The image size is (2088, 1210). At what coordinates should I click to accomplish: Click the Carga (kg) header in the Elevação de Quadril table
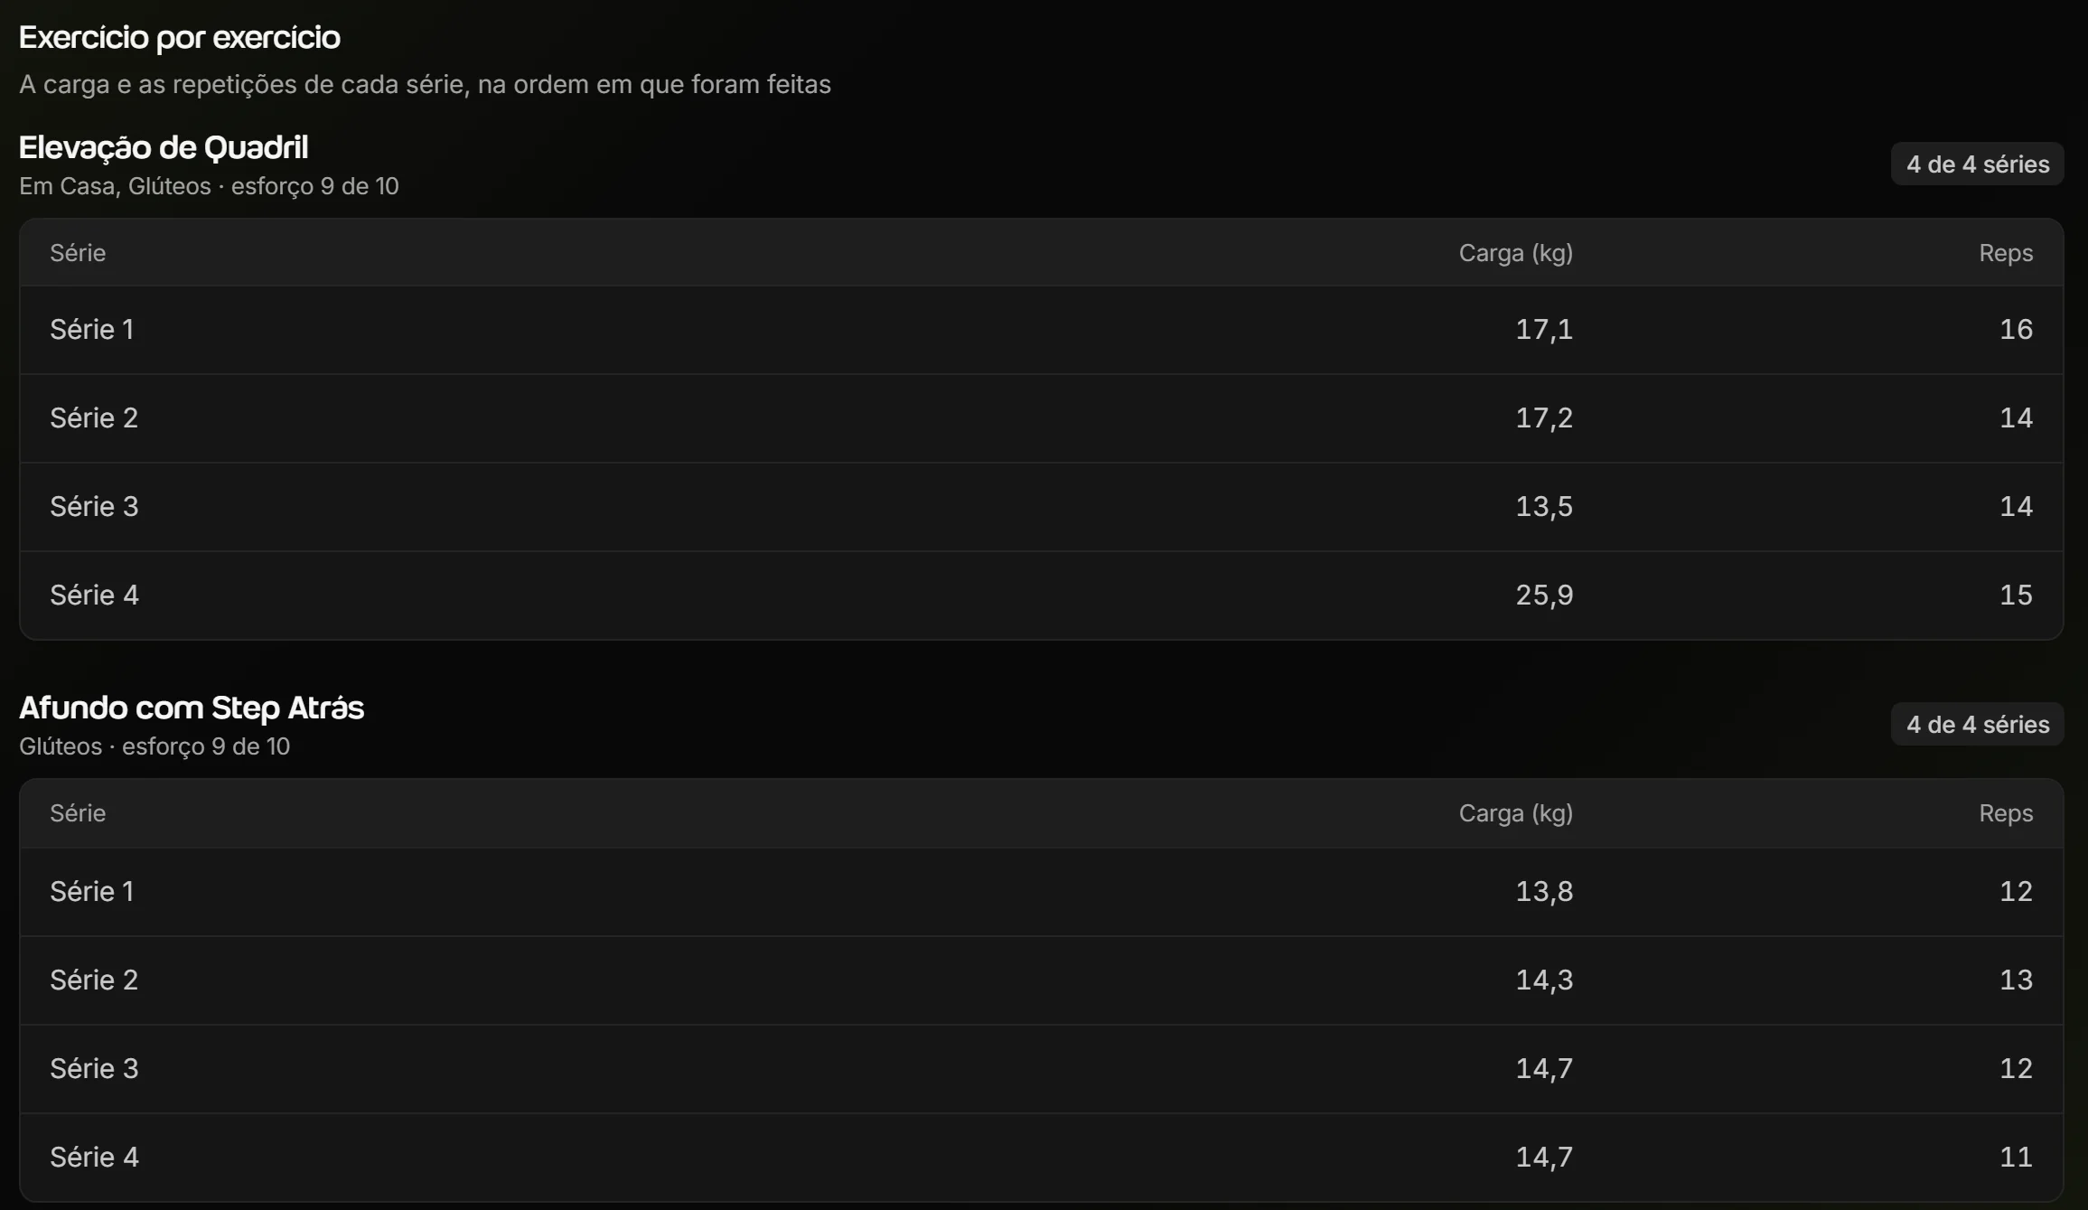(x=1515, y=253)
